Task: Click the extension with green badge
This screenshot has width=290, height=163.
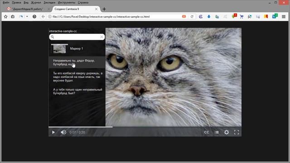Action: [275, 16]
